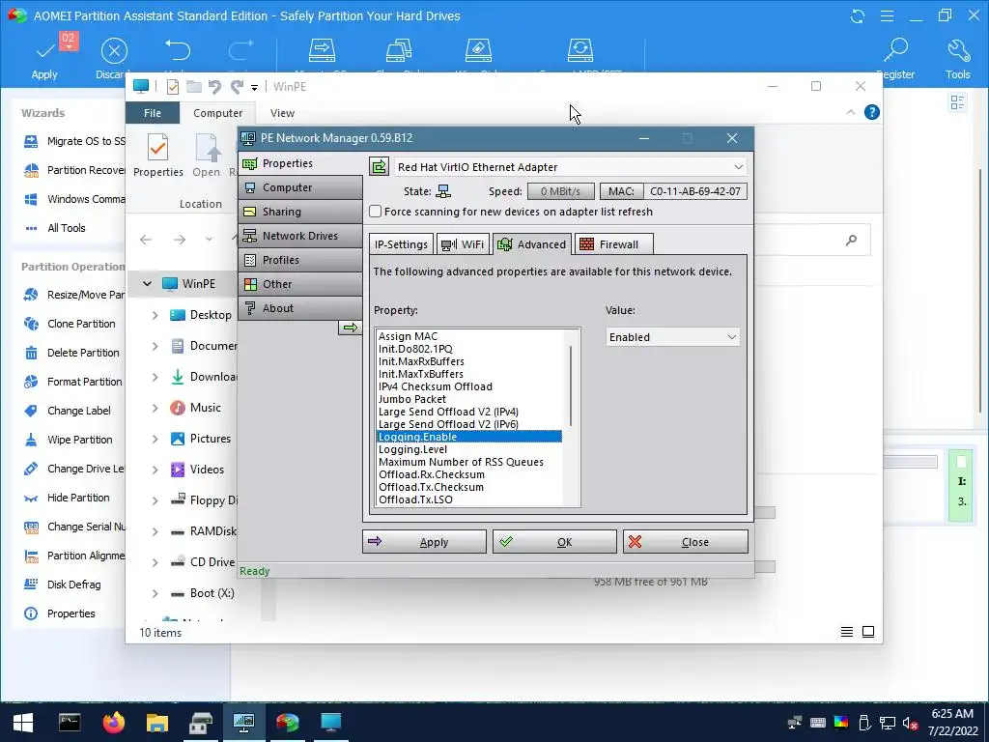Viewport: 989px width, 742px height.
Task: Click the Apply button in PE Network Manager
Action: point(425,542)
